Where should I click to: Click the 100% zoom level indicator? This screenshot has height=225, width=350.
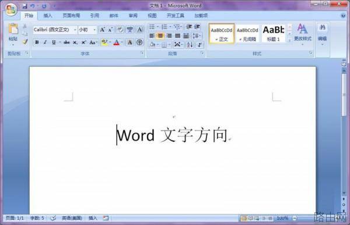tap(282, 219)
